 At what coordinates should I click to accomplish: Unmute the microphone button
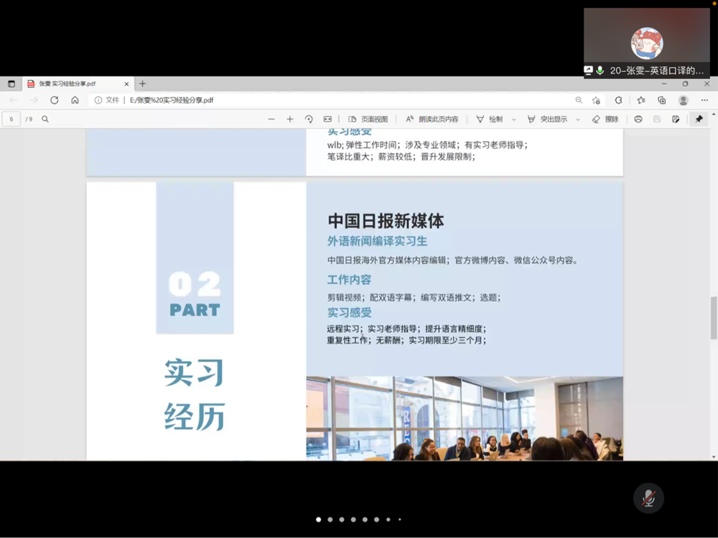[648, 498]
